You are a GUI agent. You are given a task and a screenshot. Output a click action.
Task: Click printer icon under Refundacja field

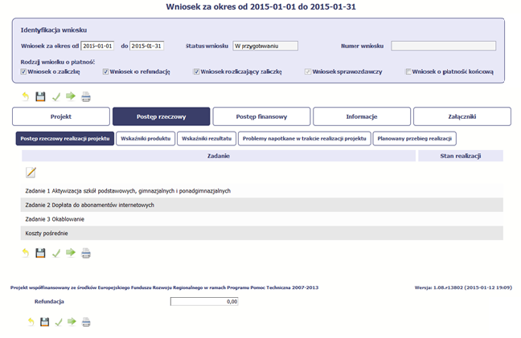click(86, 322)
